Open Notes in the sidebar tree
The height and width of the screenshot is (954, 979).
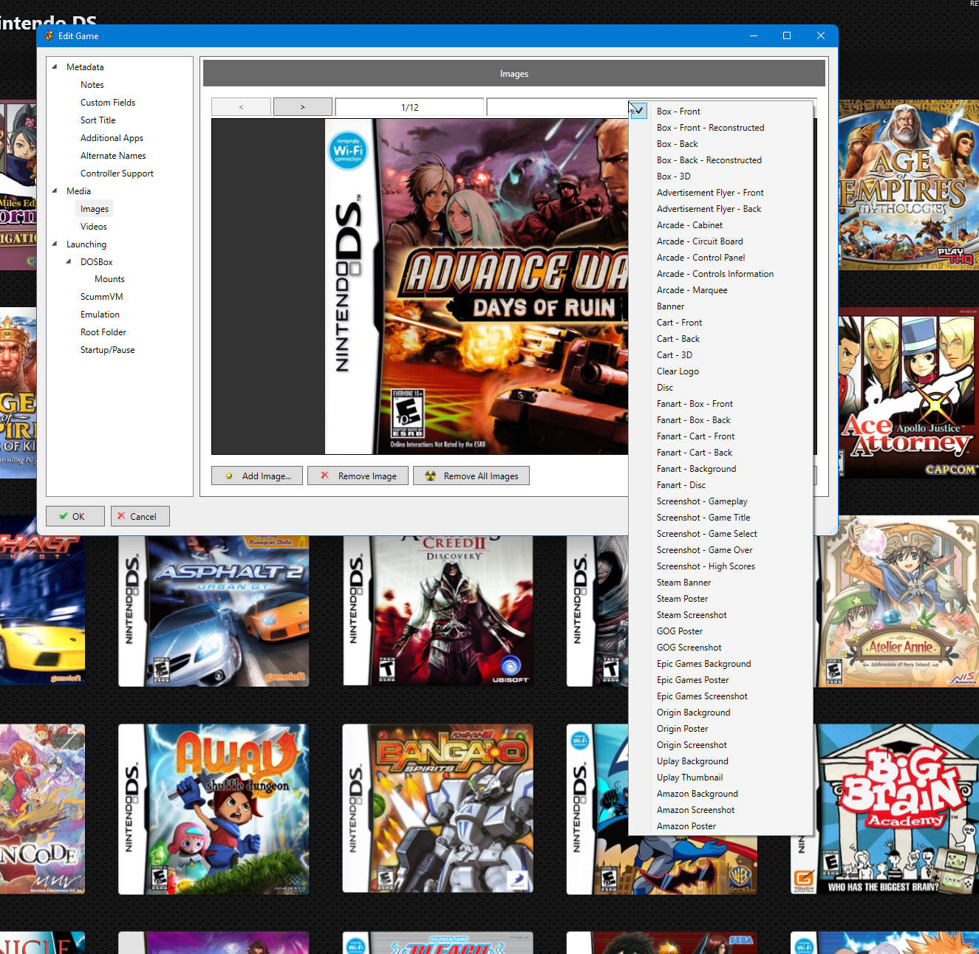(92, 85)
